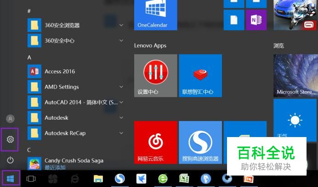318x187 pixels.
Task: Open the OneCalendar tile
Action: tap(156, 15)
